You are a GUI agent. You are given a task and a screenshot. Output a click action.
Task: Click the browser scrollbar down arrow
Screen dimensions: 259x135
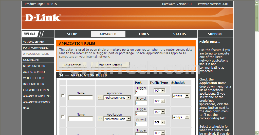point(257,133)
